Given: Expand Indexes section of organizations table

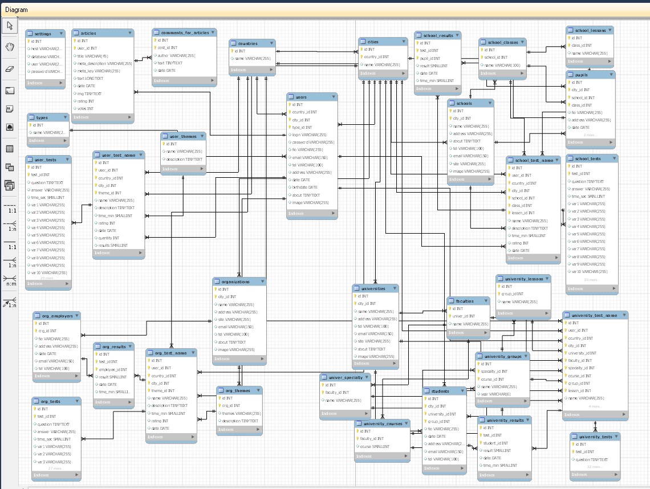Looking at the screenshot, I should click(x=261, y=359).
